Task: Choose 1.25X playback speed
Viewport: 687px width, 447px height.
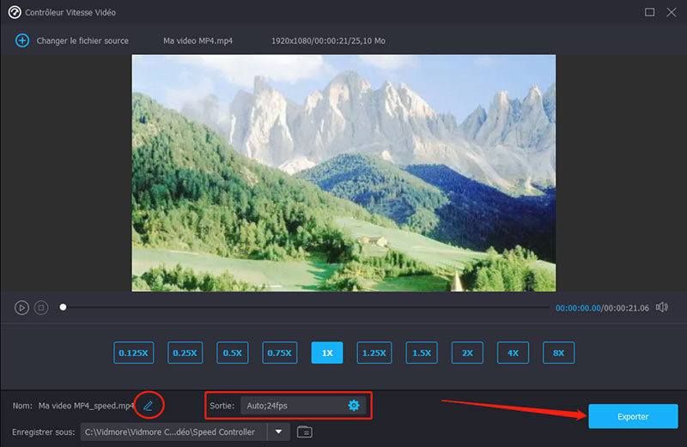Action: coord(374,353)
